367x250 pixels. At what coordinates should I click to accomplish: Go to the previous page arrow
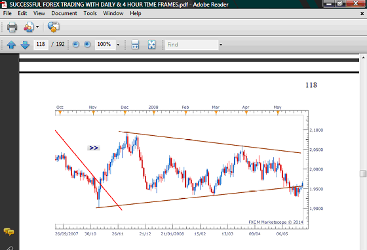(11, 45)
